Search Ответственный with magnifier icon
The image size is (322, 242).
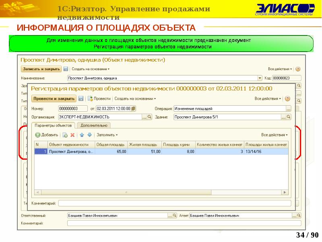point(175,215)
